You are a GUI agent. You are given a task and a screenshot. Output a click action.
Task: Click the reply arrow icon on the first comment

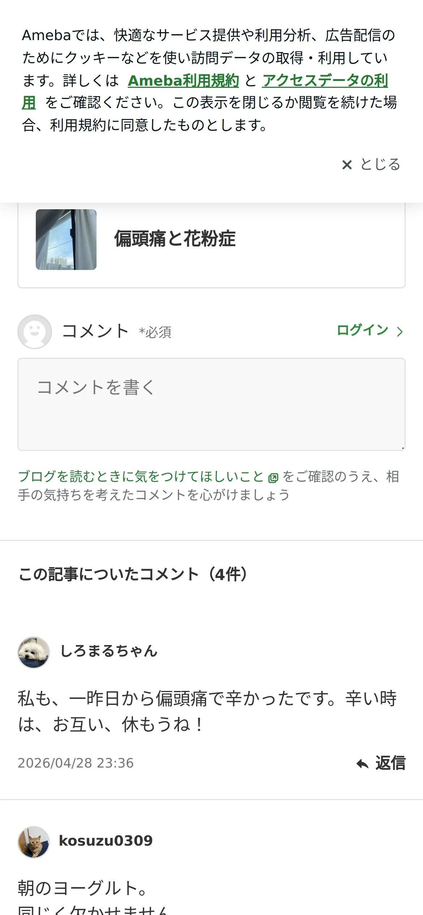coord(362,763)
